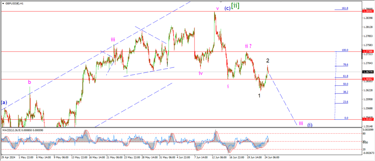The height and width of the screenshot is (161, 375).
Task: Select the black wave label 2
Action: click(268, 61)
